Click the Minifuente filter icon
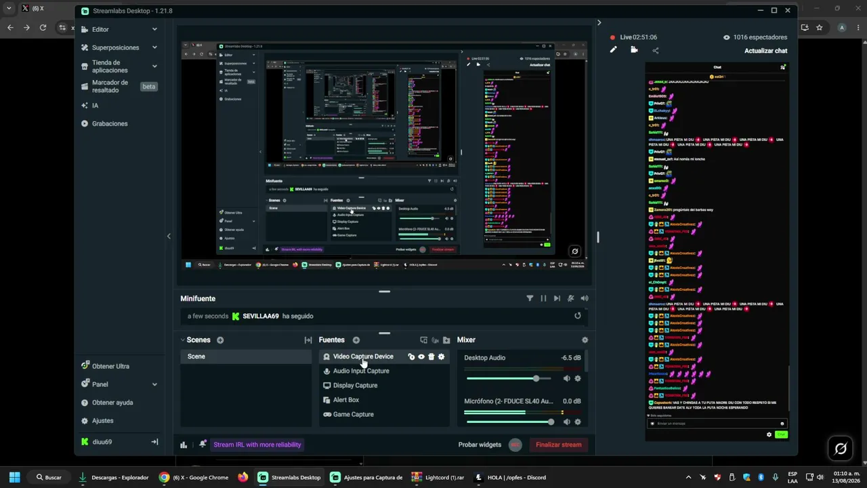Viewport: 867px width, 488px height. pos(530,298)
